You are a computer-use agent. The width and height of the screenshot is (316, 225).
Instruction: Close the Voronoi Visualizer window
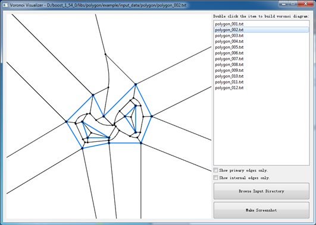tap(305, 4)
